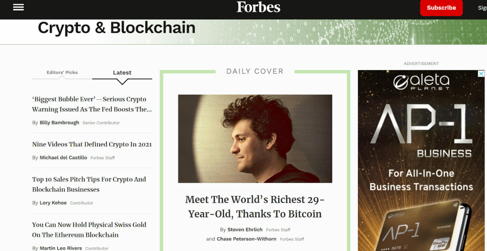Click the Sign In link
Screen dimensions: 487x251
pyautogui.click(x=483, y=8)
